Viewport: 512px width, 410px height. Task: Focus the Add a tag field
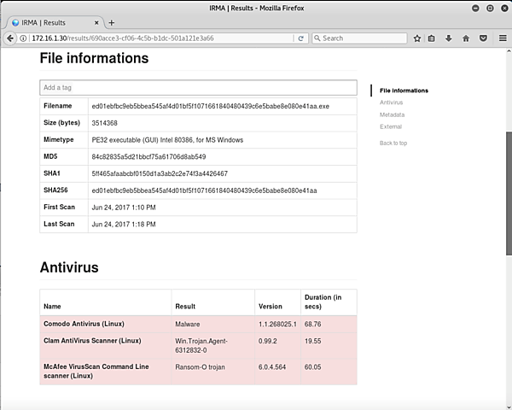point(198,87)
